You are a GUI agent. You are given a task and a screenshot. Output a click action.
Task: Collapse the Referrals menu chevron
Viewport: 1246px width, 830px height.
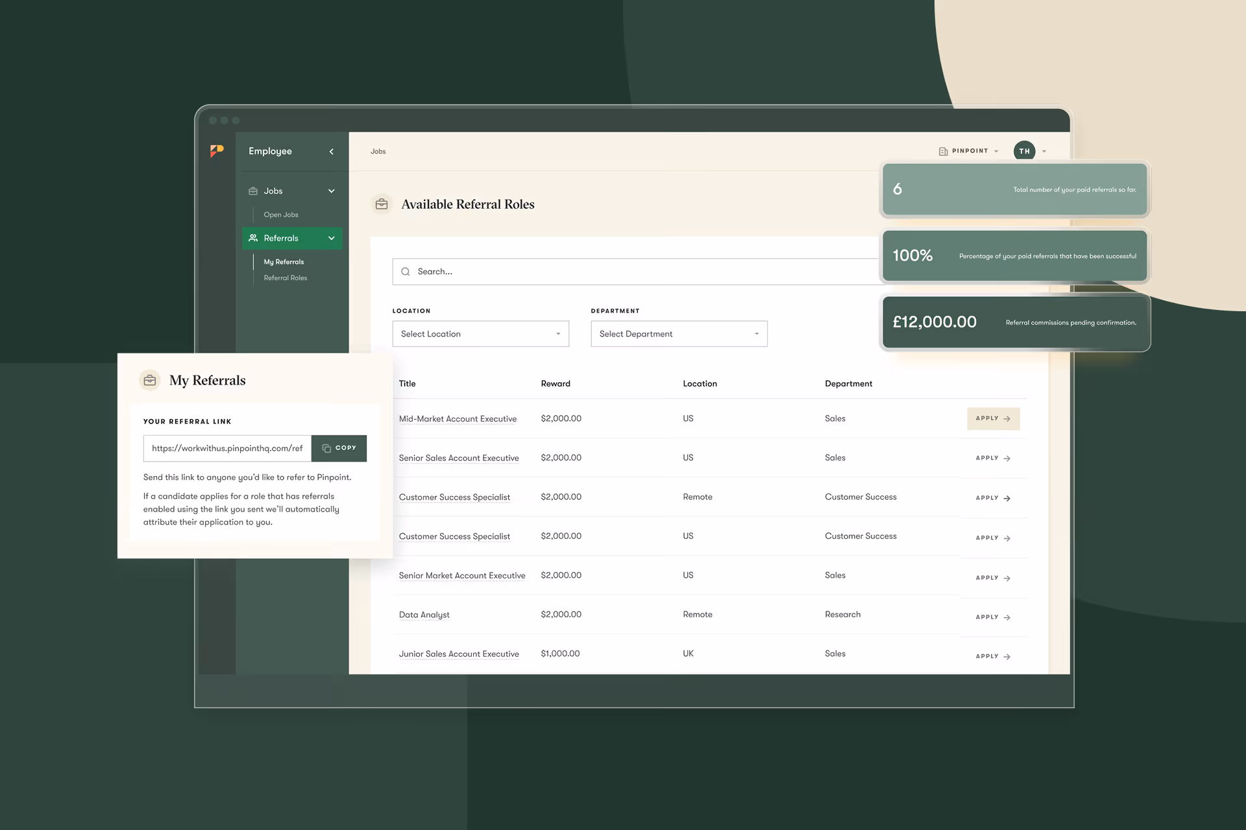click(332, 238)
